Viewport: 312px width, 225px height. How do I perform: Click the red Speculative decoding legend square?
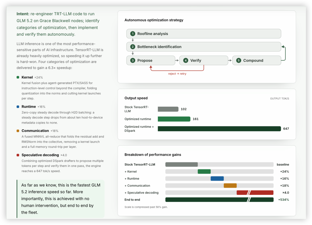(x=18, y=155)
